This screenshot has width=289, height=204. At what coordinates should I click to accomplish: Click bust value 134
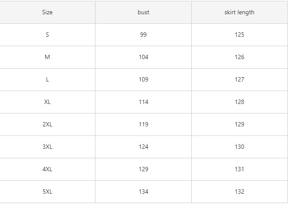point(143,191)
